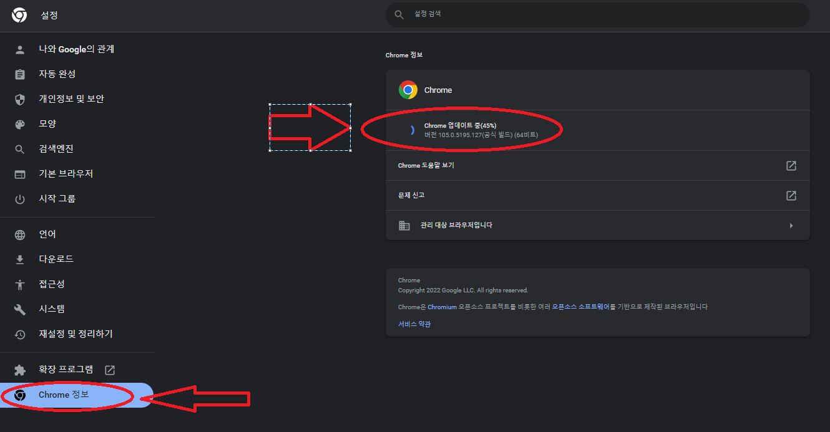Click the update spinner next to Chrome 업데이트 중

pos(411,130)
